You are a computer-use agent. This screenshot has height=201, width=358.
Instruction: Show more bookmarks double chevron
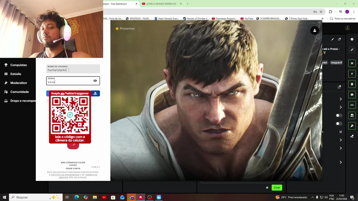click(322, 19)
